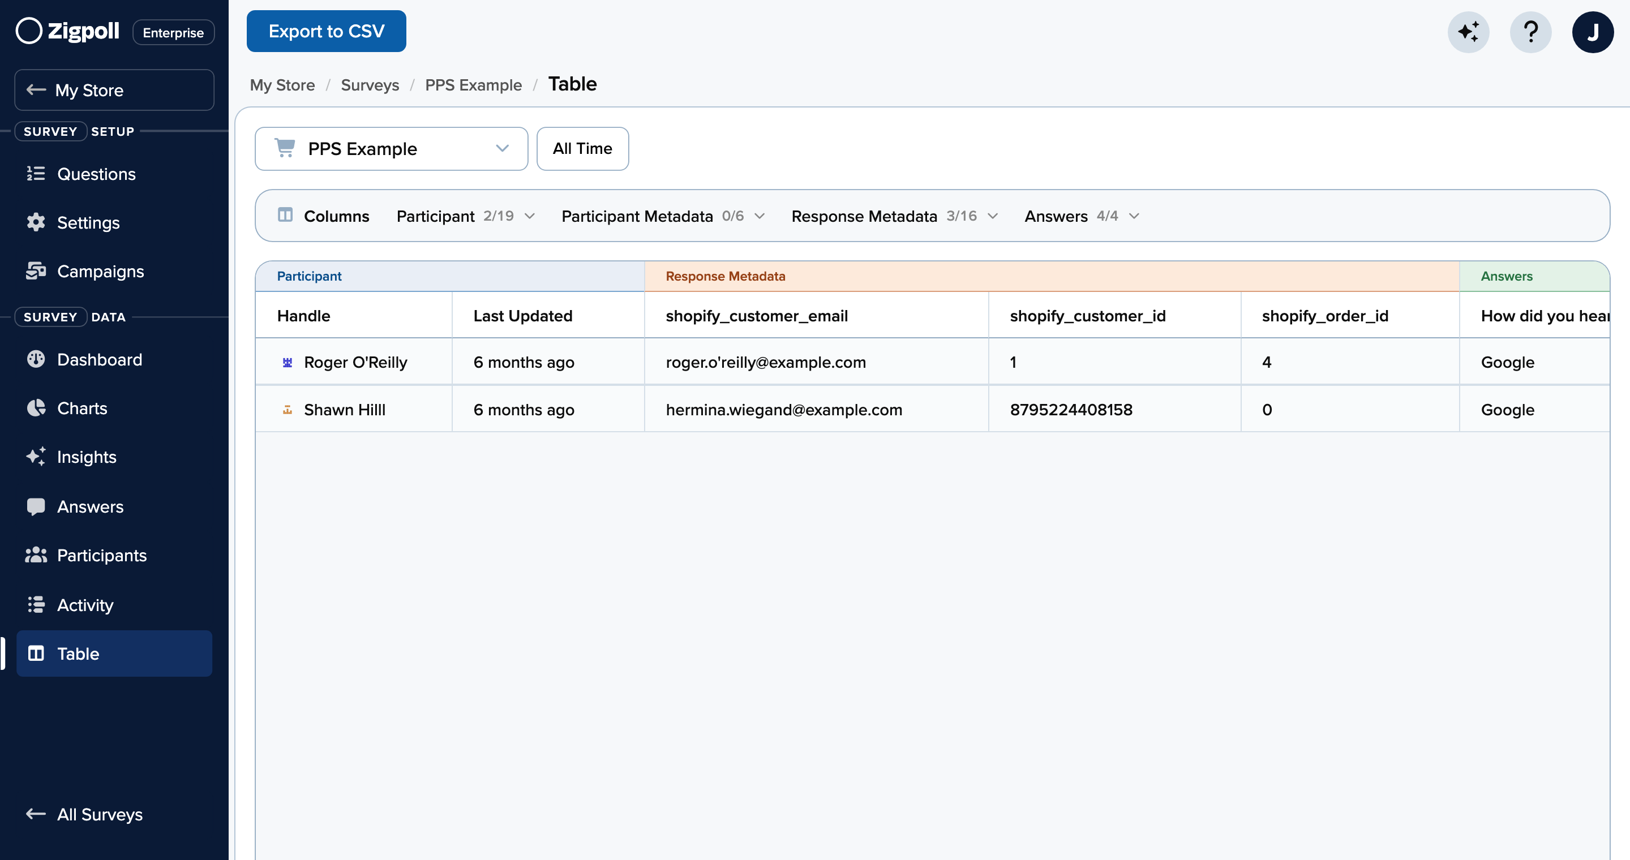Open the help question mark icon

(x=1530, y=32)
